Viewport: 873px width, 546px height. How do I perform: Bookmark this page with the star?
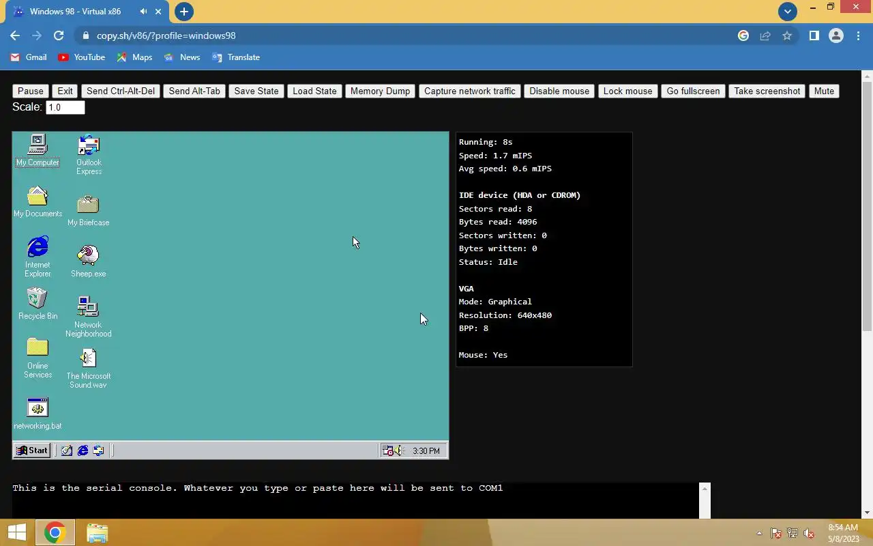pos(787,35)
